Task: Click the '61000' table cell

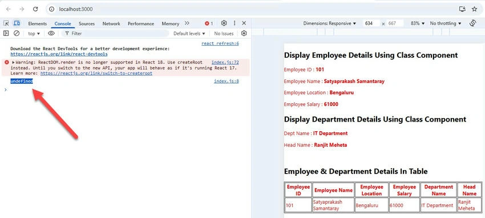Action: pos(405,205)
